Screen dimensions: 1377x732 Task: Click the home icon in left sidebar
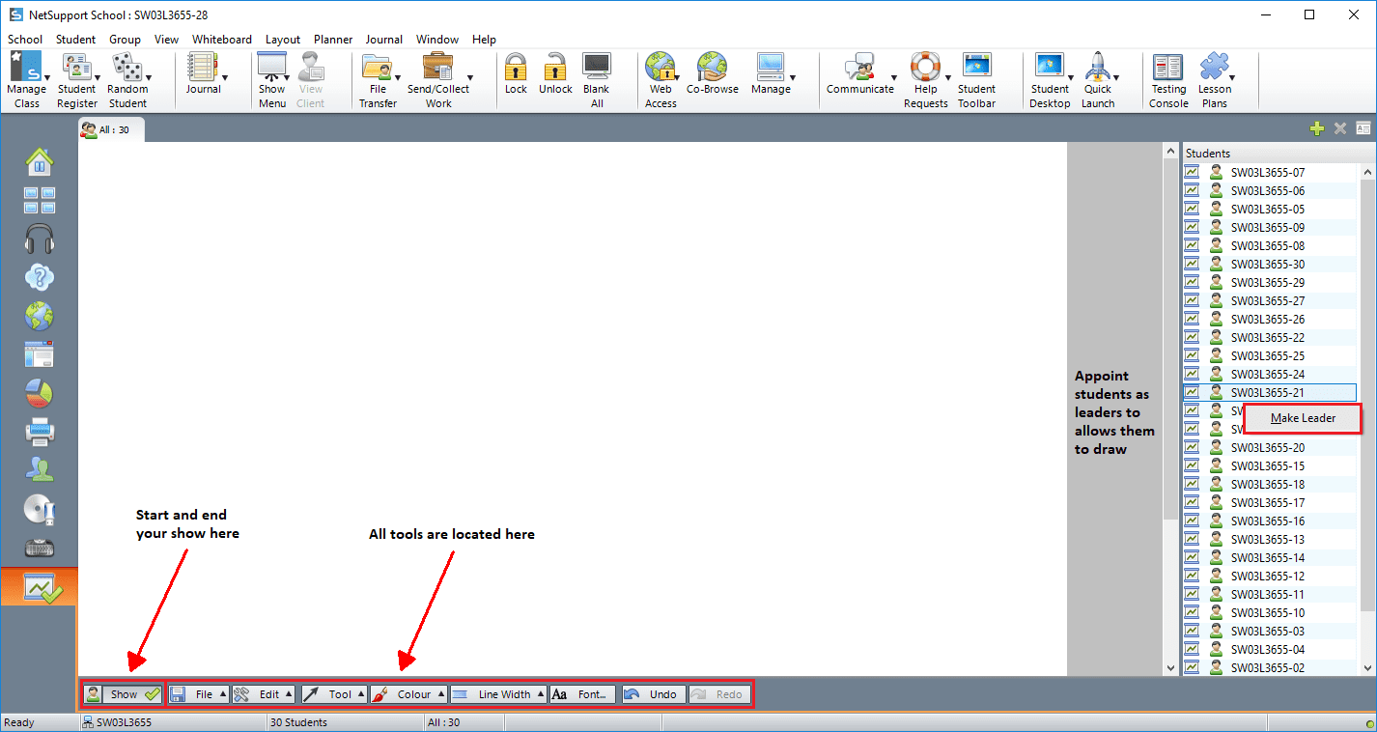point(40,160)
